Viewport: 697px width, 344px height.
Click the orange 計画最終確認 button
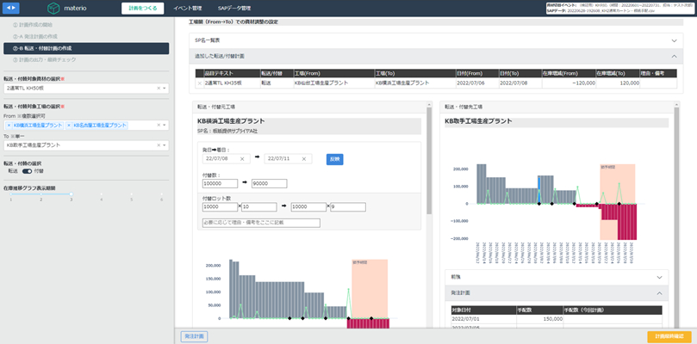point(669,336)
